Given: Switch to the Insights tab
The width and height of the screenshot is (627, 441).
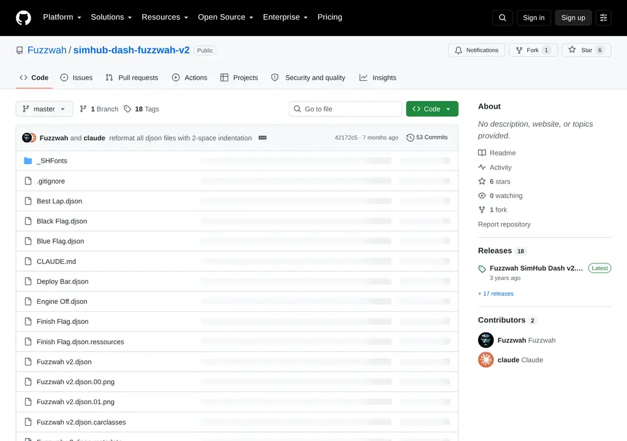Looking at the screenshot, I should tap(377, 78).
